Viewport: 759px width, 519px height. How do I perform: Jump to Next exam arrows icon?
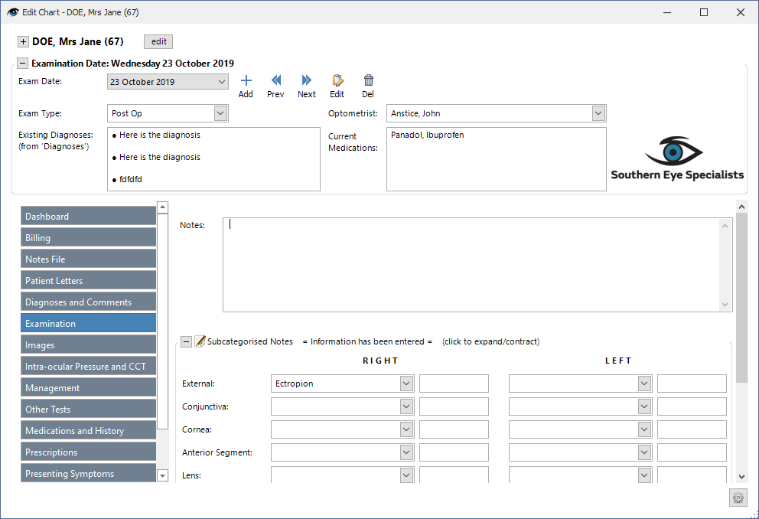coord(306,80)
